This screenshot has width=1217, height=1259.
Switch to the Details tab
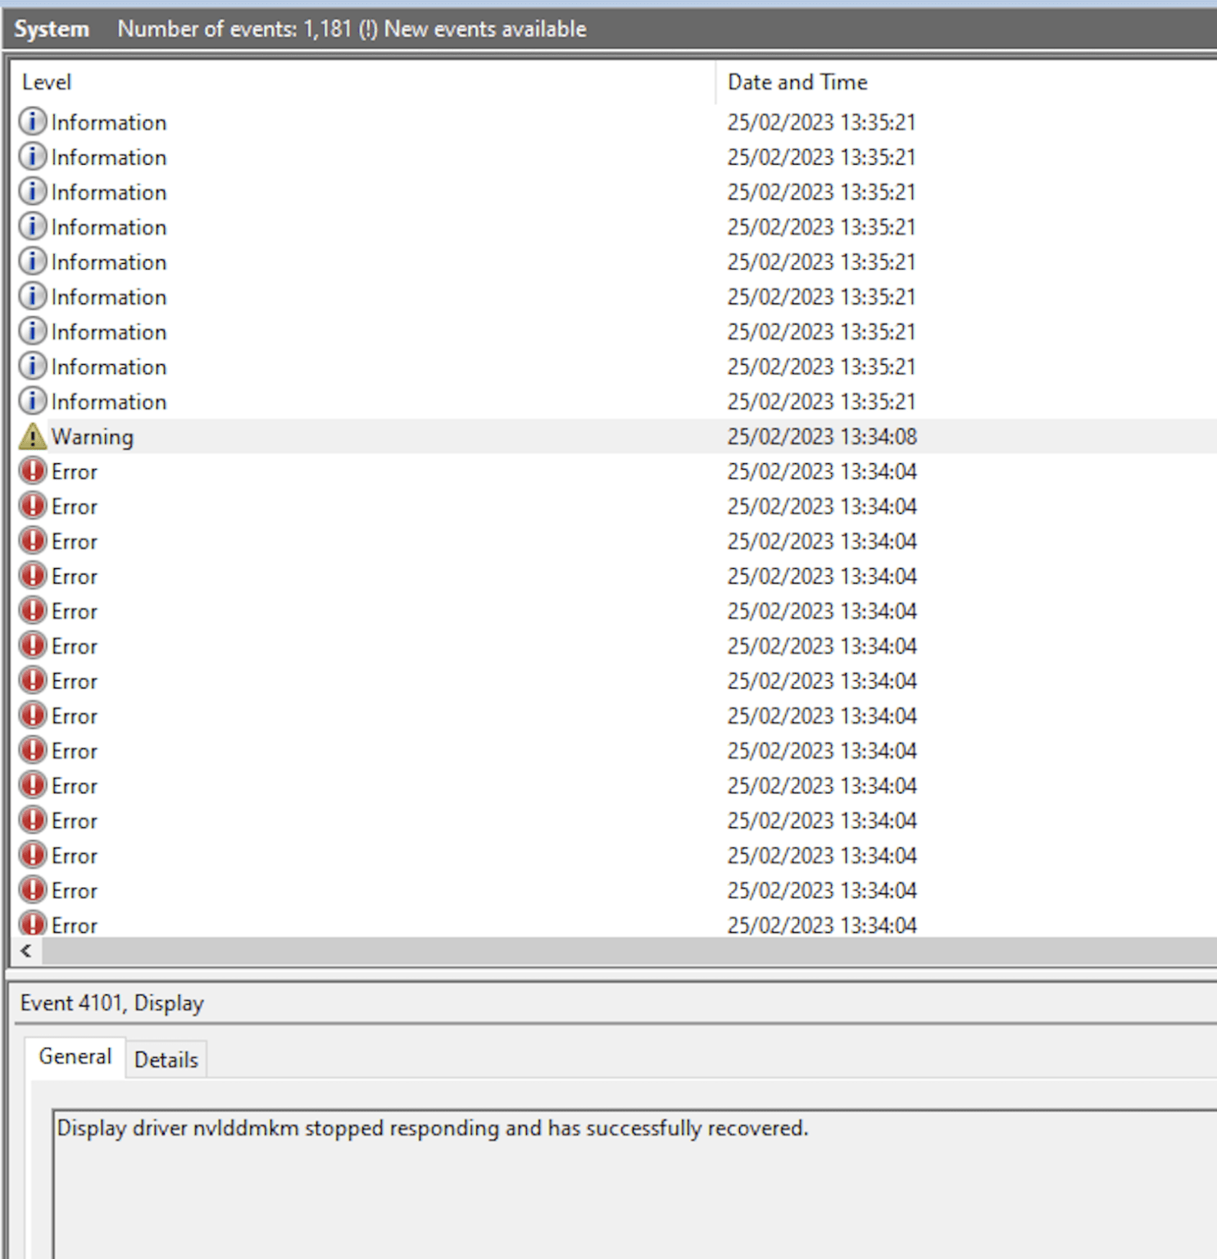tap(165, 1059)
